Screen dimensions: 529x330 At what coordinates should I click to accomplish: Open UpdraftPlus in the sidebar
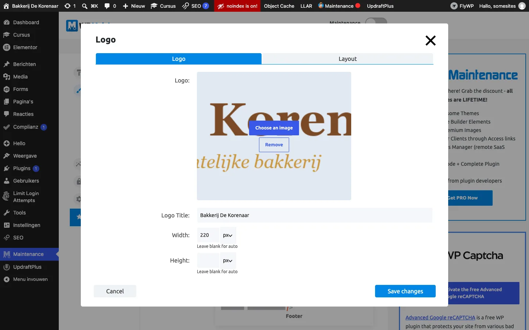29,267
